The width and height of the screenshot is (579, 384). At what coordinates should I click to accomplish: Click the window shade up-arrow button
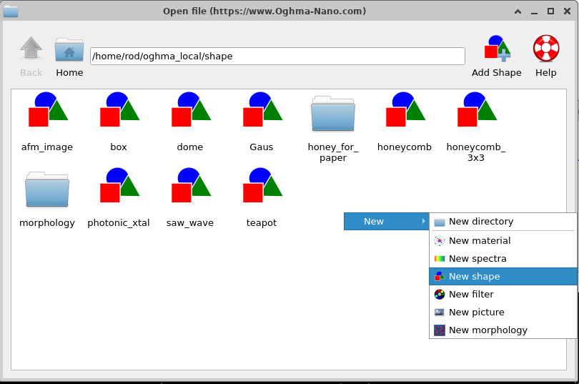(x=518, y=11)
